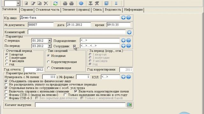Viewport: 204px width, 114px height.
Task: Click plus icon beside КЗЛ field
Action: tap(123, 77)
